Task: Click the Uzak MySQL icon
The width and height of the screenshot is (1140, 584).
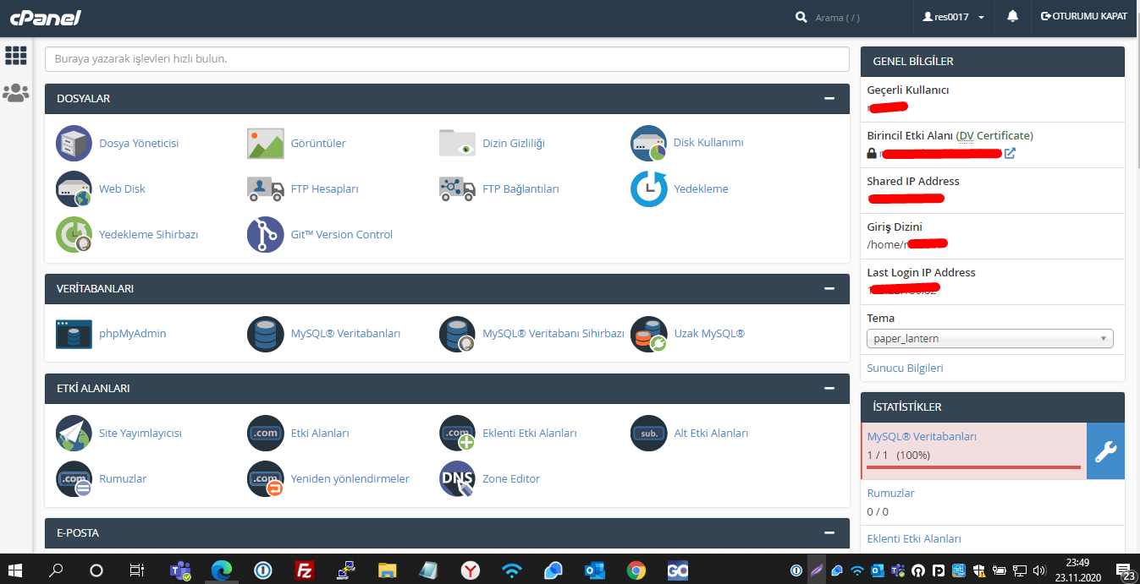Action: (x=648, y=334)
